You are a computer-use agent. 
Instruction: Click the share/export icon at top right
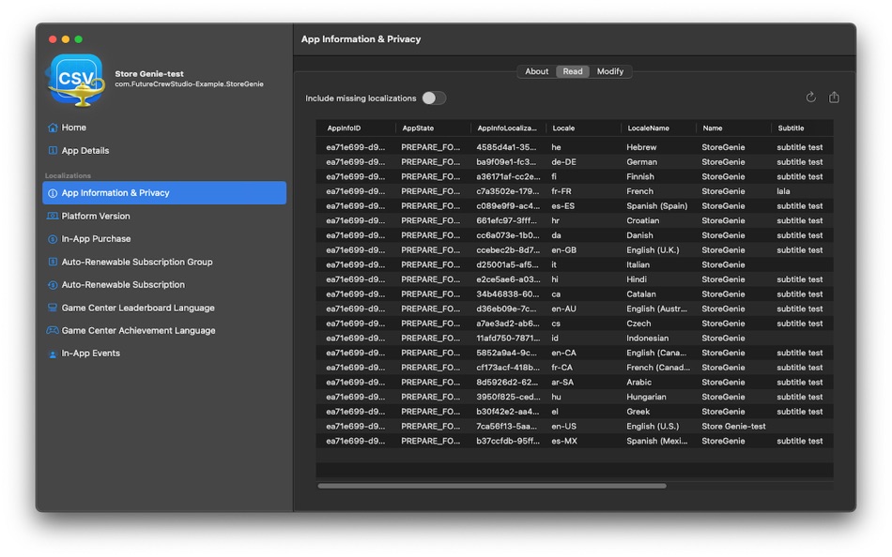835,97
